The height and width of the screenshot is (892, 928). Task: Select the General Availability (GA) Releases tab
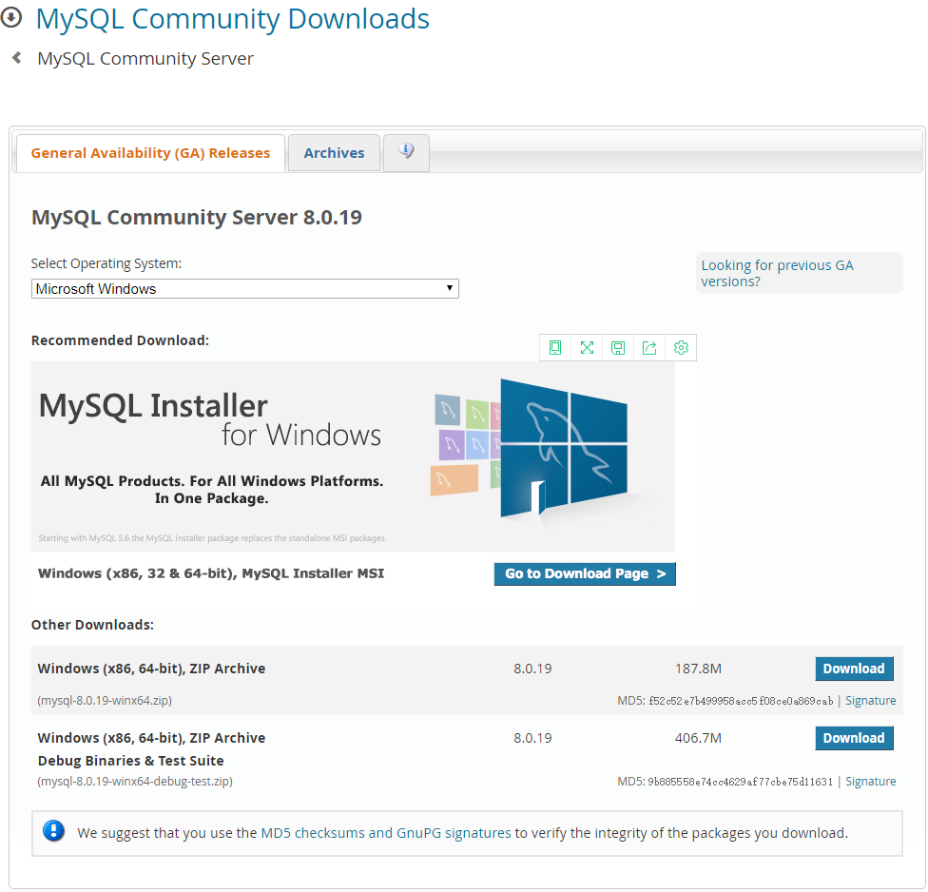click(x=149, y=152)
